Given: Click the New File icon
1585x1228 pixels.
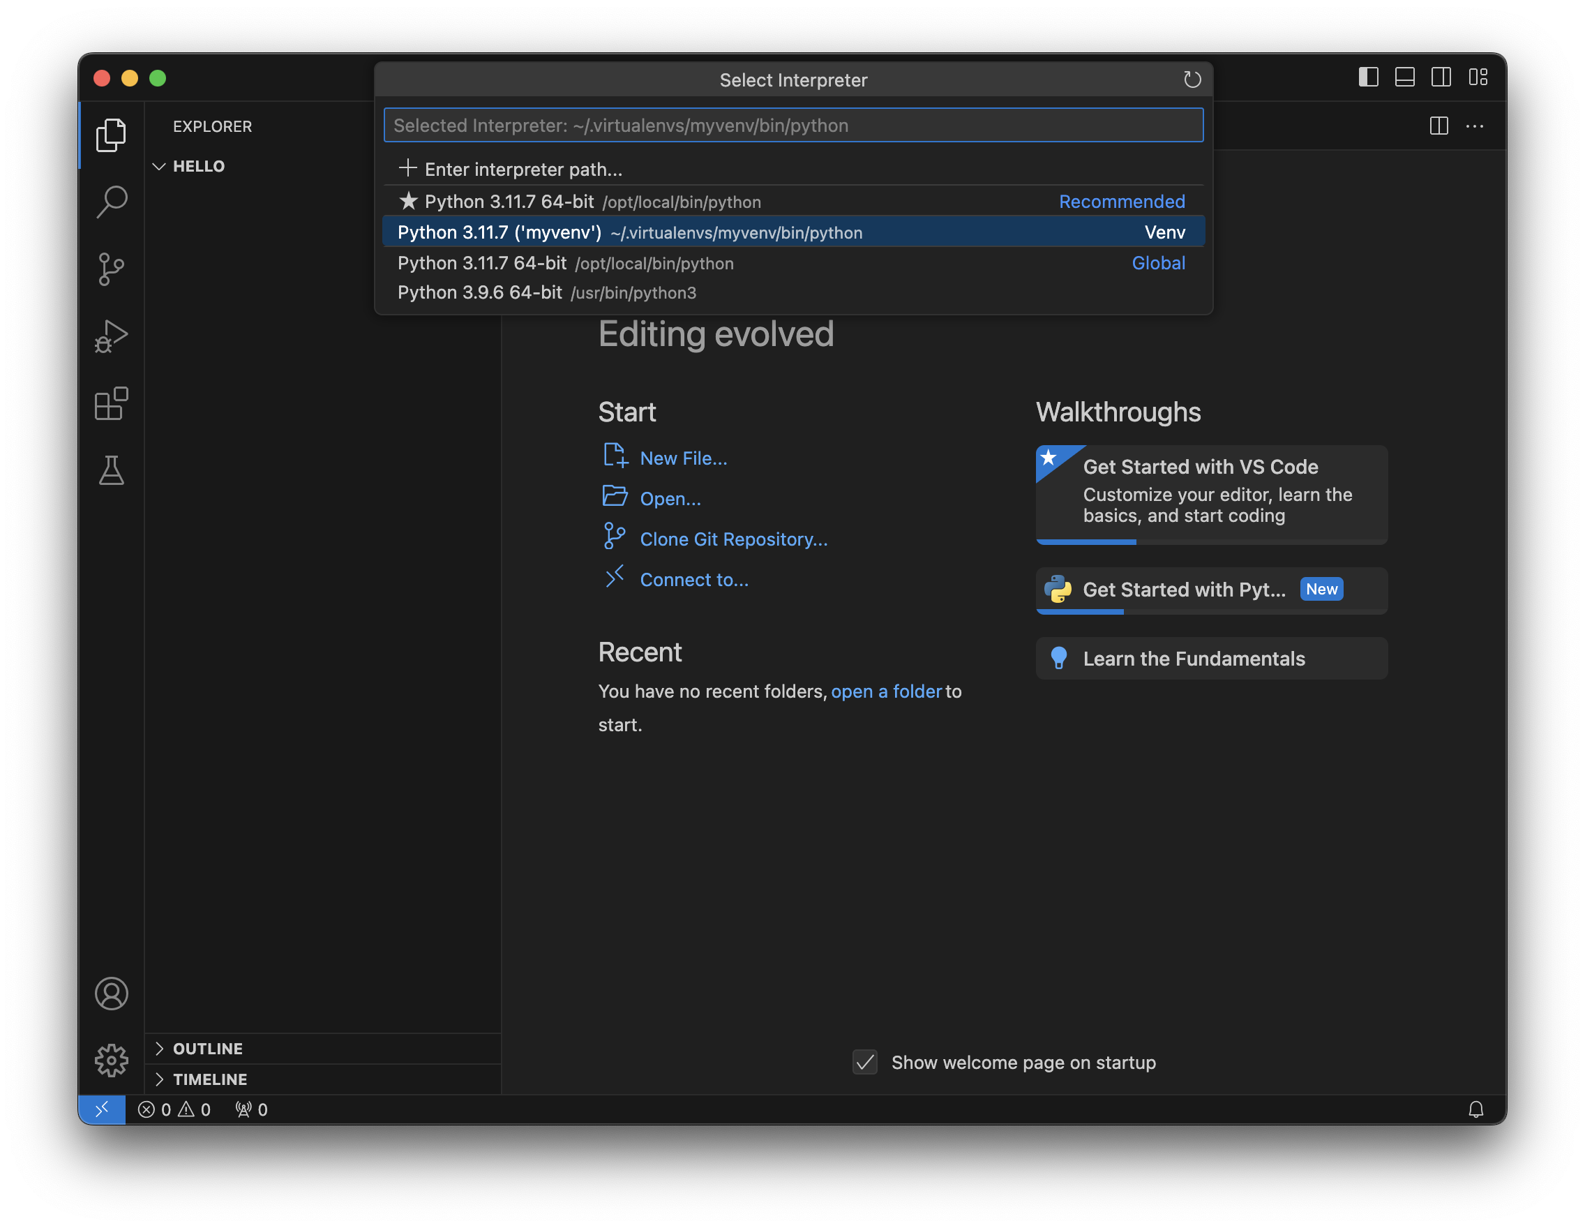Looking at the screenshot, I should pyautogui.click(x=615, y=456).
